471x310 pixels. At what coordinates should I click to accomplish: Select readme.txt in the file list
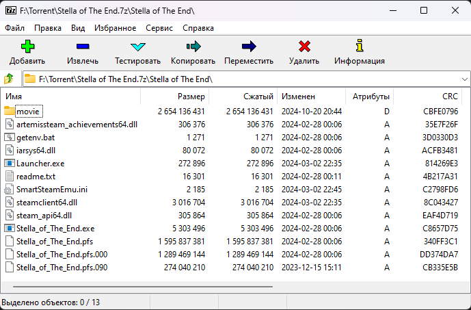click(x=36, y=177)
